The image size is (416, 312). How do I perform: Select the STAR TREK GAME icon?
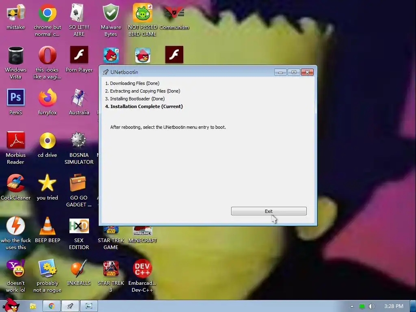[x=110, y=238]
